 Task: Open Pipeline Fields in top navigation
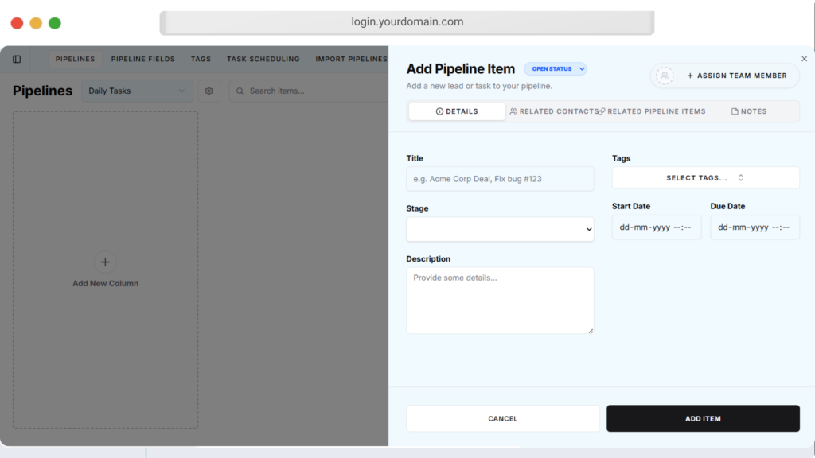[143, 59]
